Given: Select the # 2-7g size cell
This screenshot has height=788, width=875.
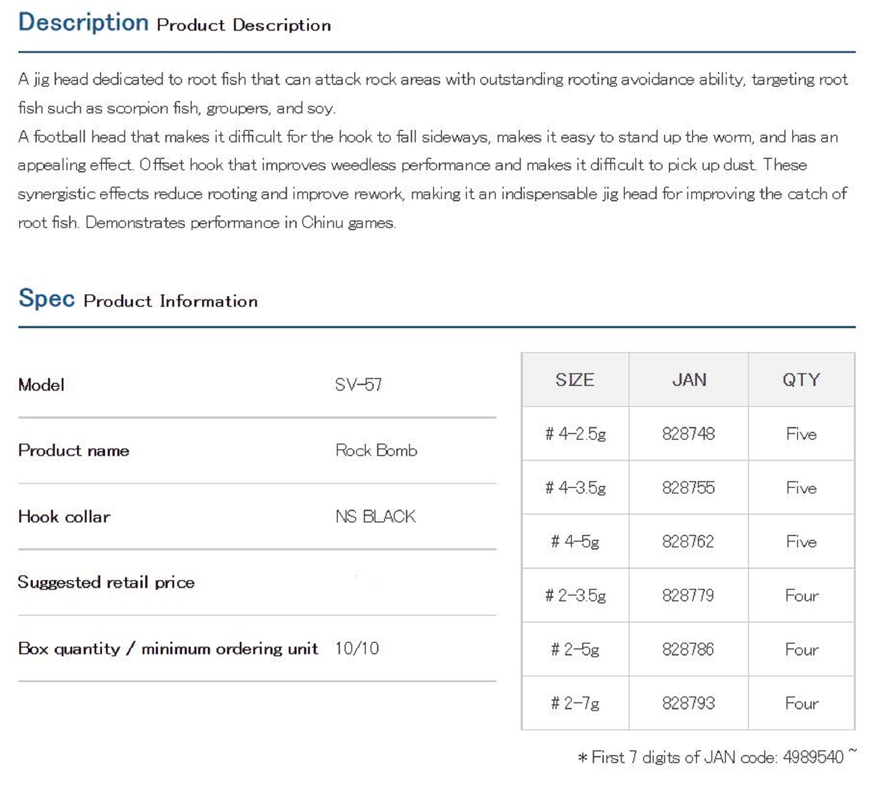Looking at the screenshot, I should 575,703.
